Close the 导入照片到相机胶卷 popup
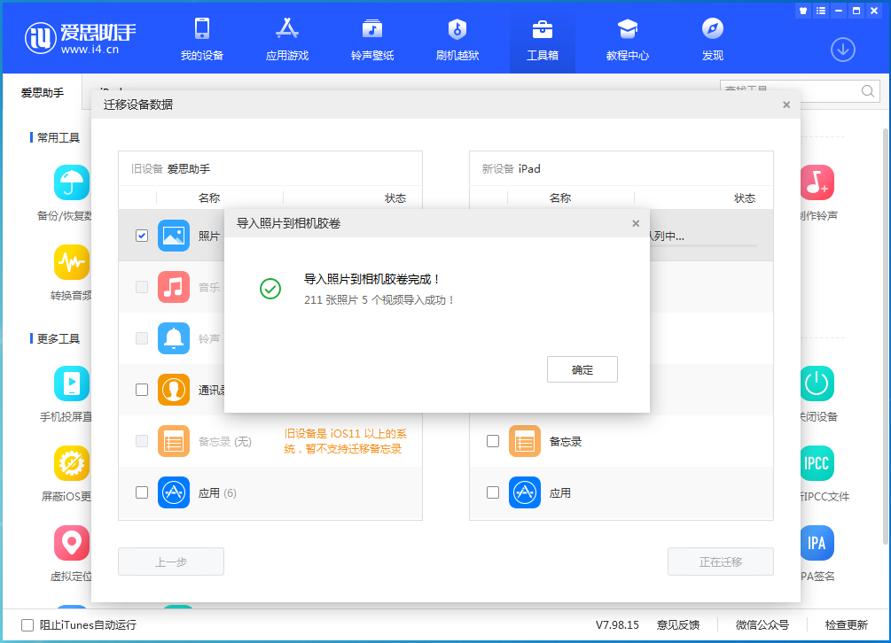 pos(635,224)
